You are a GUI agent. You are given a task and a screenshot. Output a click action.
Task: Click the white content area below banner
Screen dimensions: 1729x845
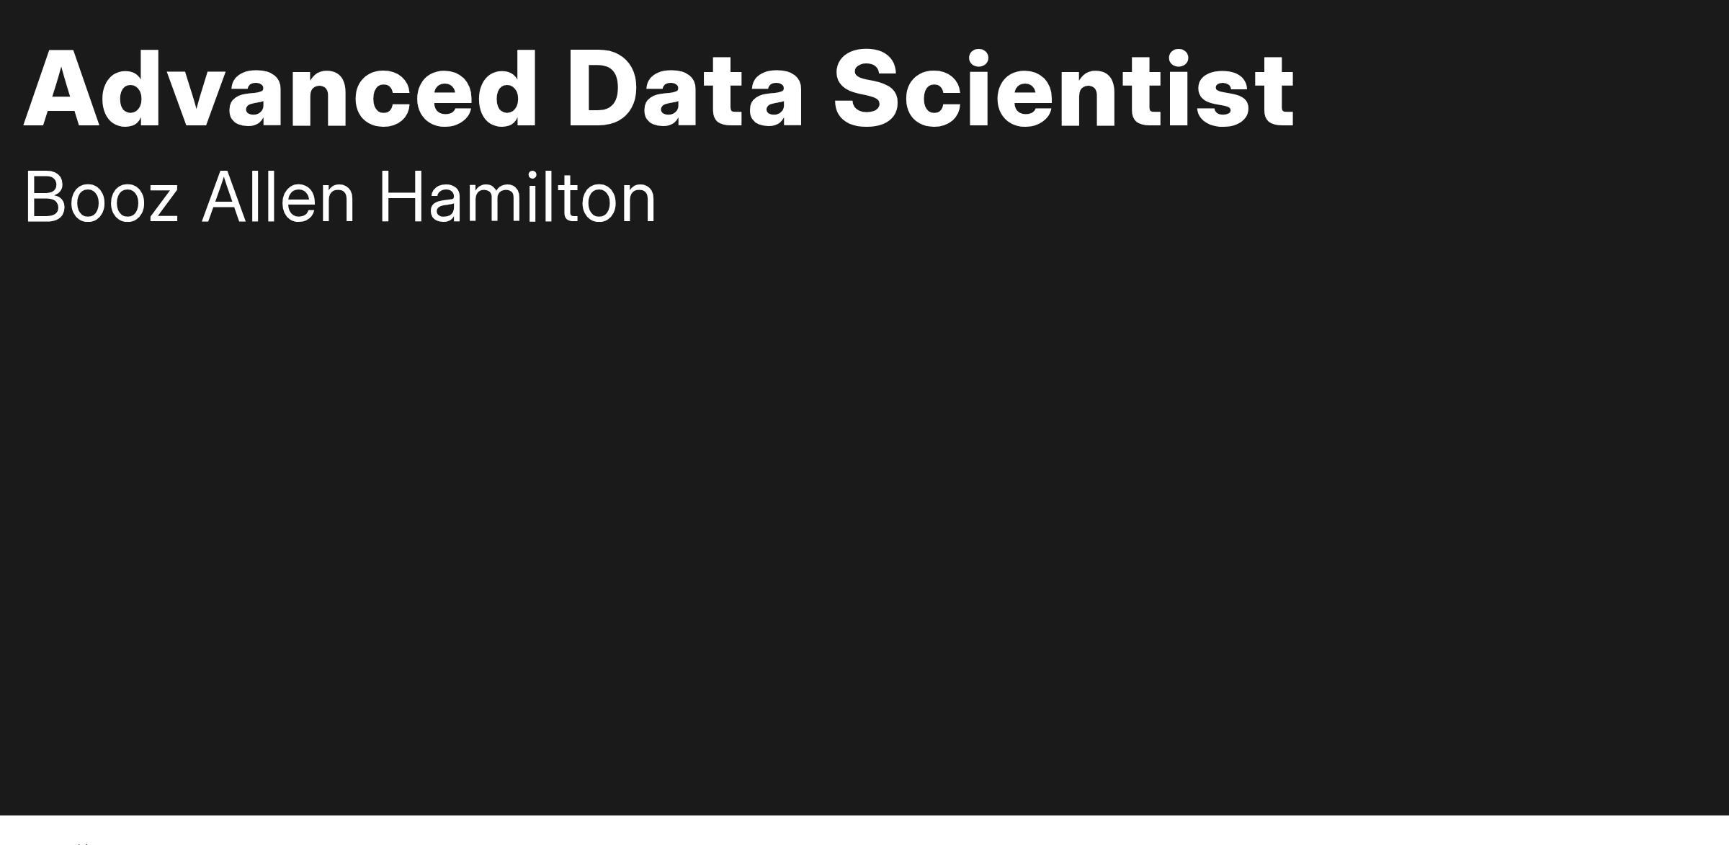click(x=864, y=831)
